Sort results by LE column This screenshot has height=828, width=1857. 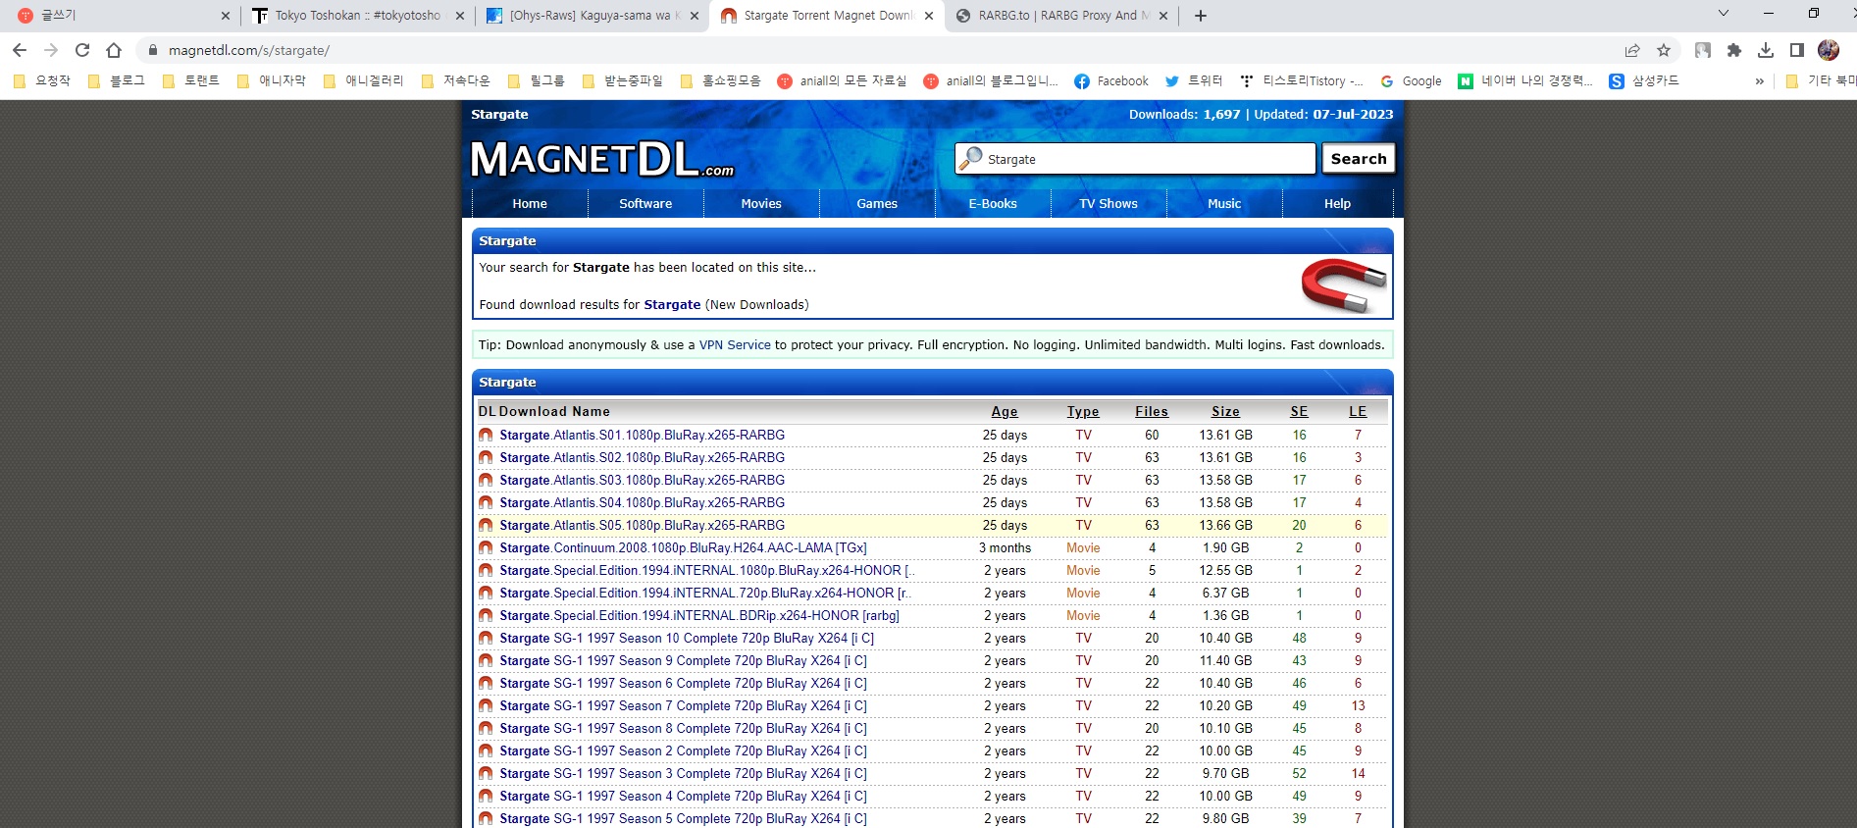click(1358, 412)
